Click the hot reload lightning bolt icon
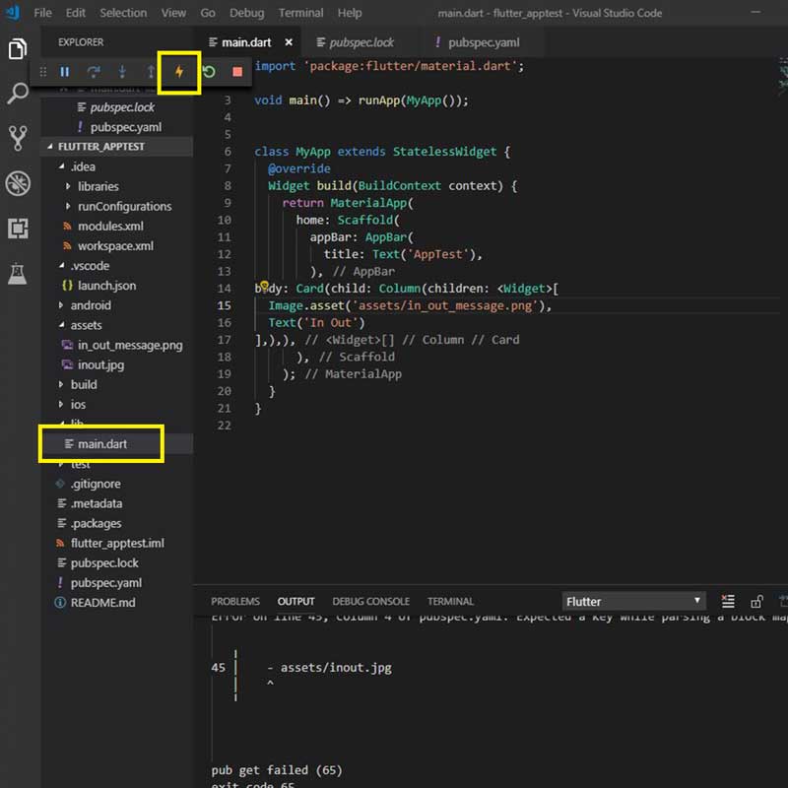788x788 pixels. click(x=179, y=72)
